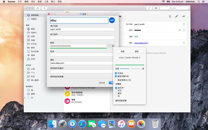Open the 项目 (Item) menu
The image size is (208, 130).
33,2
